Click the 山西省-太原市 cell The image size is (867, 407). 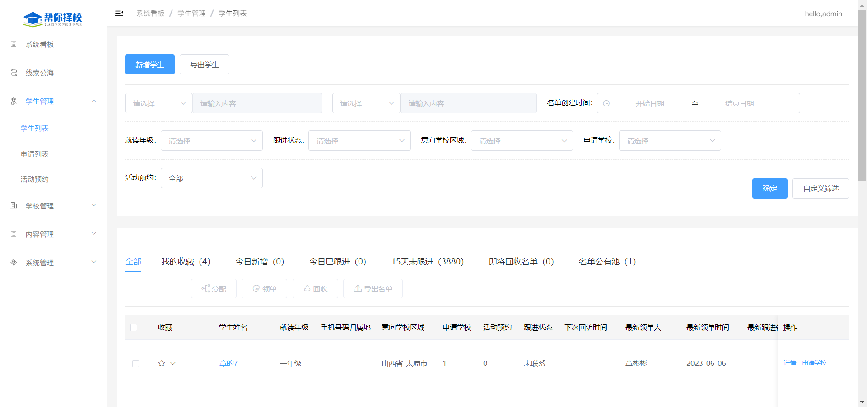tap(404, 363)
